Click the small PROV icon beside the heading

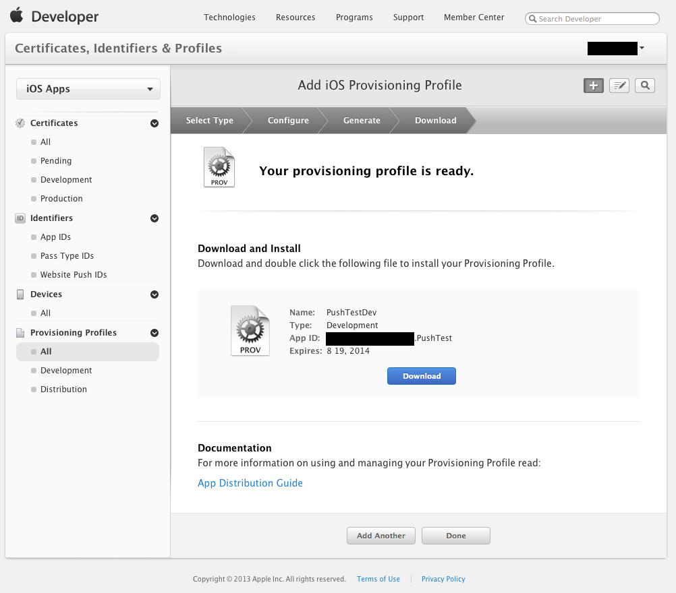pos(219,167)
